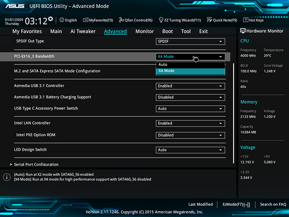Image resolution: width=289 pixels, height=217 pixels.
Task: Click the MyFavorite folder icon
Action: [x=86, y=20]
